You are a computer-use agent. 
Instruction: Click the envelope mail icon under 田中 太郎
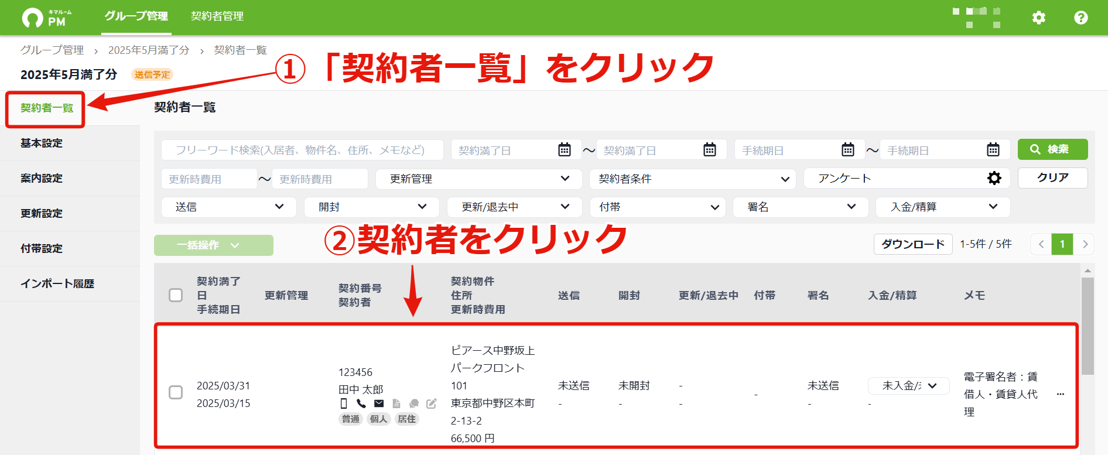[x=379, y=403]
